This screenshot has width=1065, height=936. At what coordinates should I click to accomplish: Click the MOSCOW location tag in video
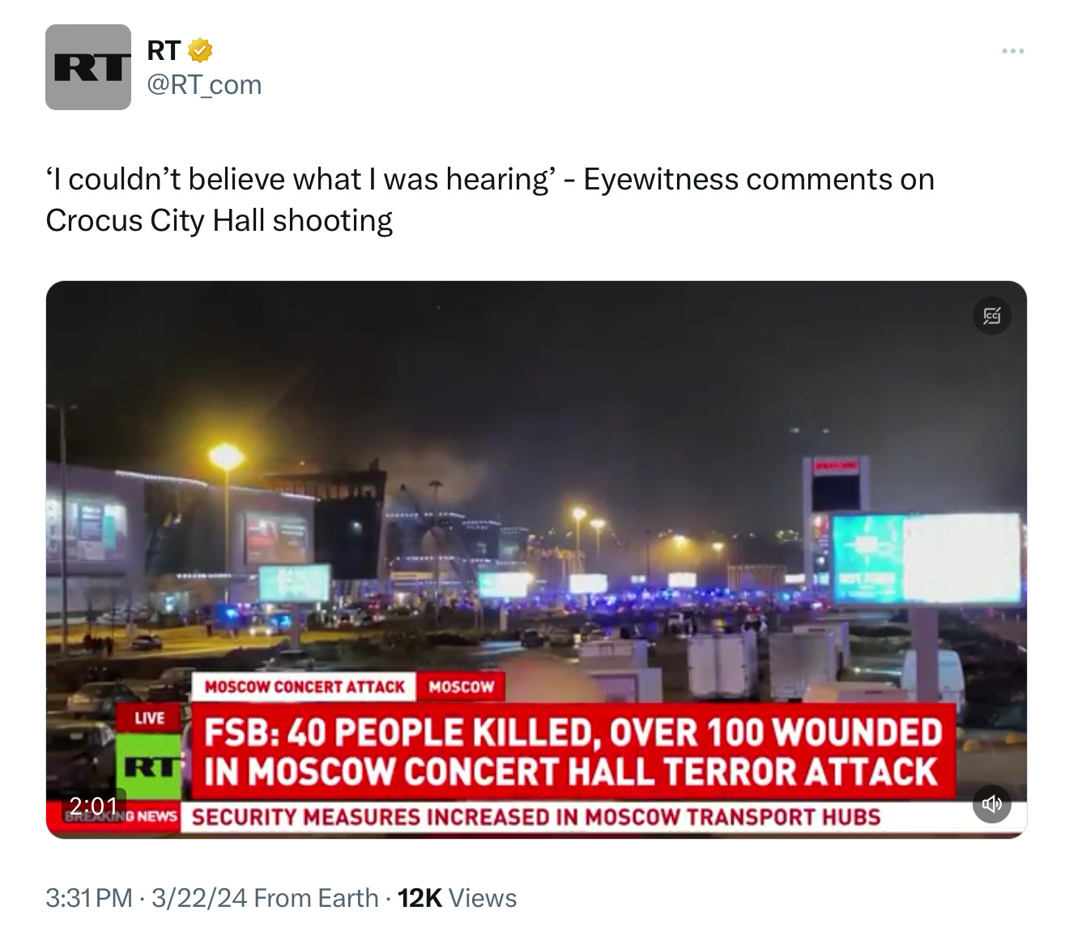tap(461, 687)
